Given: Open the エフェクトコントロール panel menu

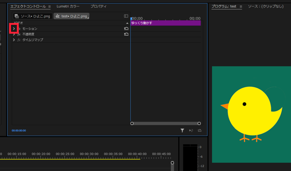Looking at the screenshot, I should (49, 7).
